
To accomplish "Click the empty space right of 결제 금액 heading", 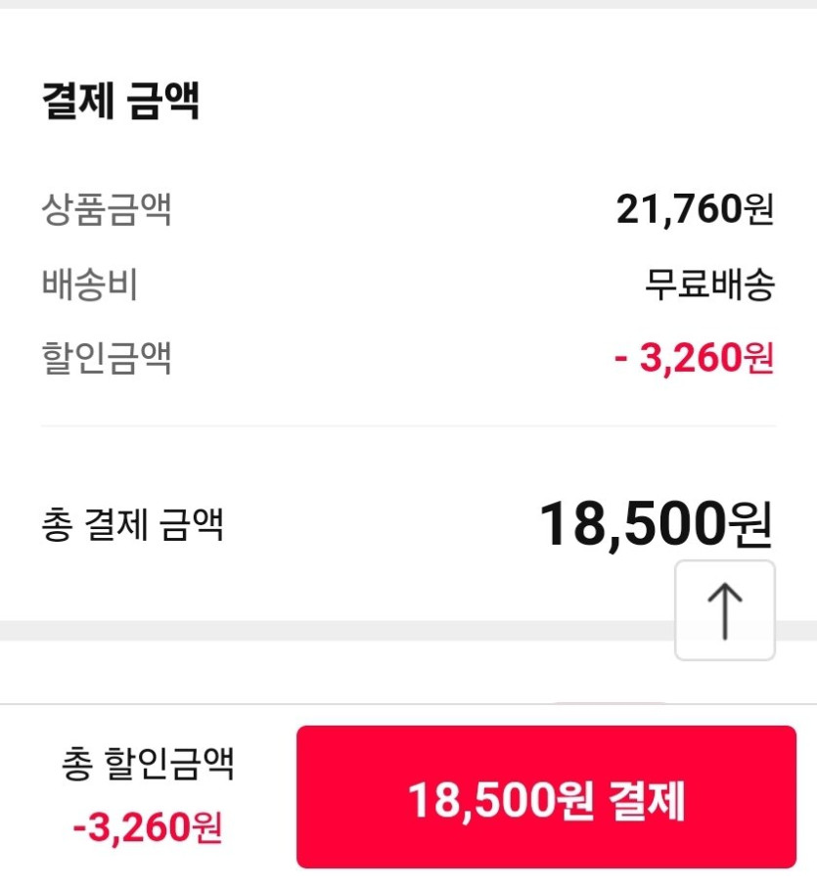I will [x=489, y=101].
